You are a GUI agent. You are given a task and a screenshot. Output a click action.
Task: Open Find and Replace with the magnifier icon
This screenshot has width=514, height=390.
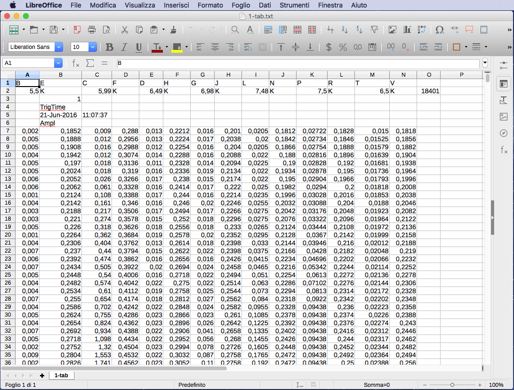coord(235,30)
